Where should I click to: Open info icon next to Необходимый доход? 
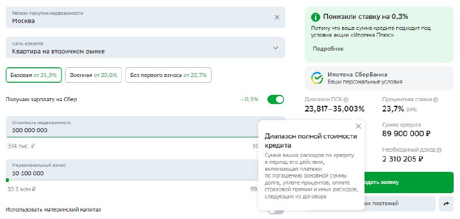(x=439, y=150)
